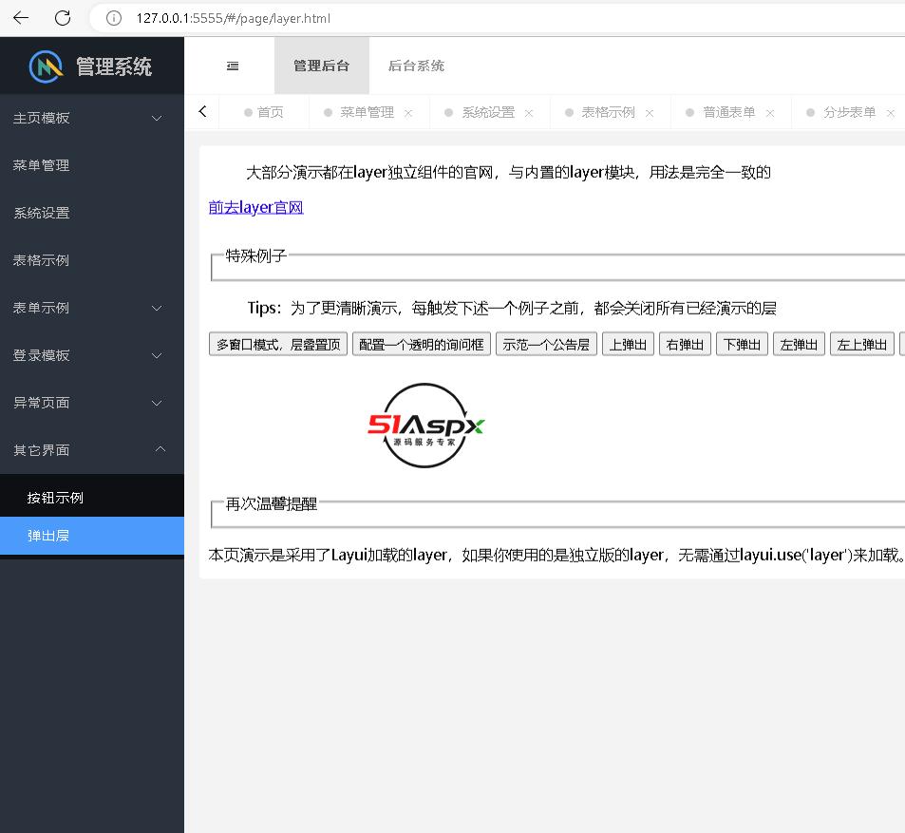Click the 异常页面 sidebar label
905x833 pixels.
[x=41, y=403]
